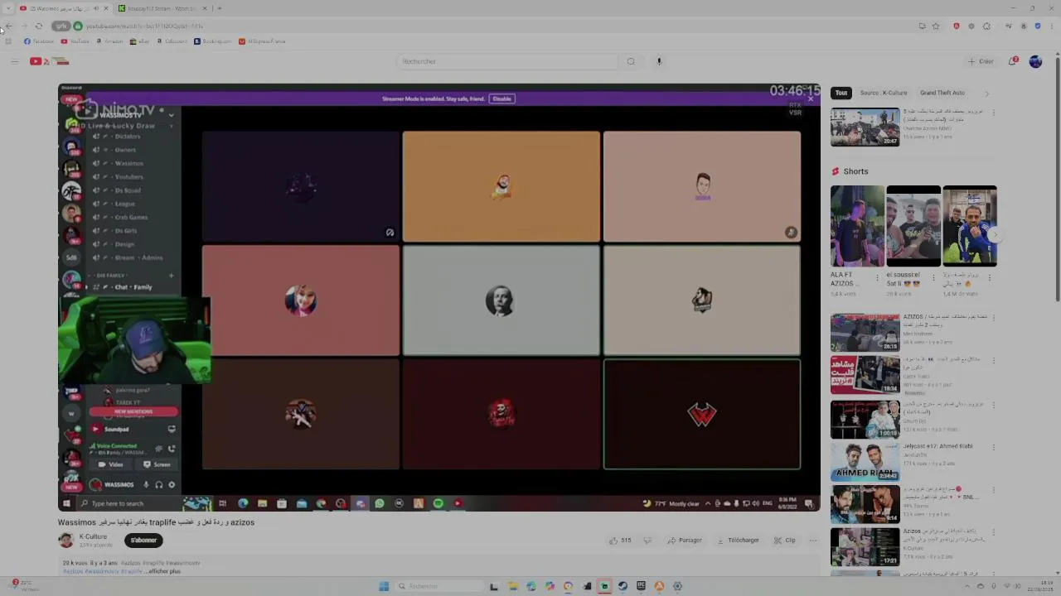Open options for first suggested video

pyautogui.click(x=993, y=113)
